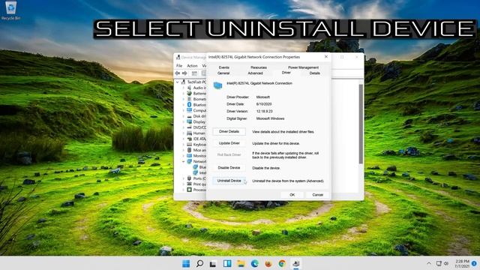Open Device Manager's Action menu
This screenshot has height=270, width=480.
click(192, 66)
